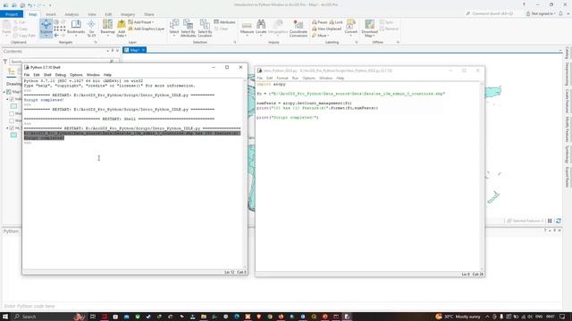Click View Unplaced labels
The height and width of the screenshot is (321, 572).
click(x=326, y=29)
